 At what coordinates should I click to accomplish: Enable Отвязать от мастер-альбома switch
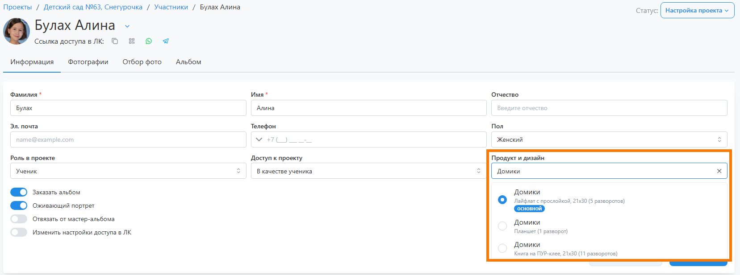(x=19, y=219)
